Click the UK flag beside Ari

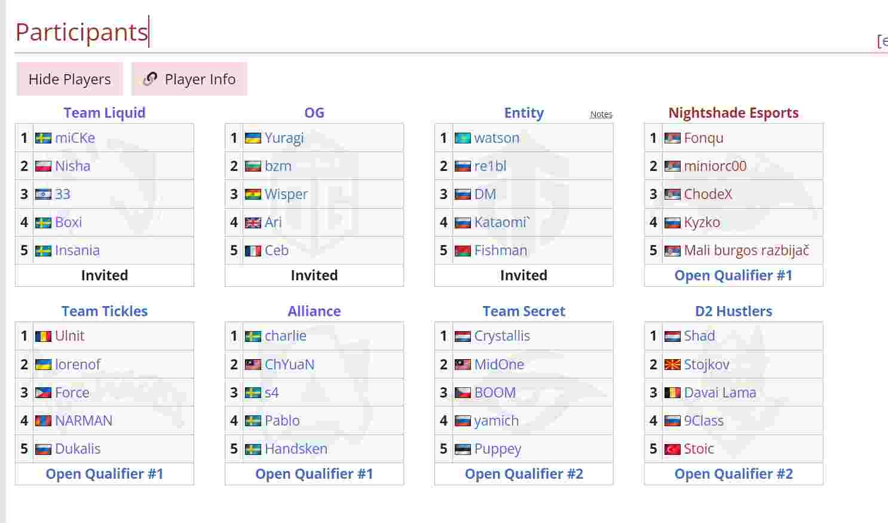[x=253, y=222]
